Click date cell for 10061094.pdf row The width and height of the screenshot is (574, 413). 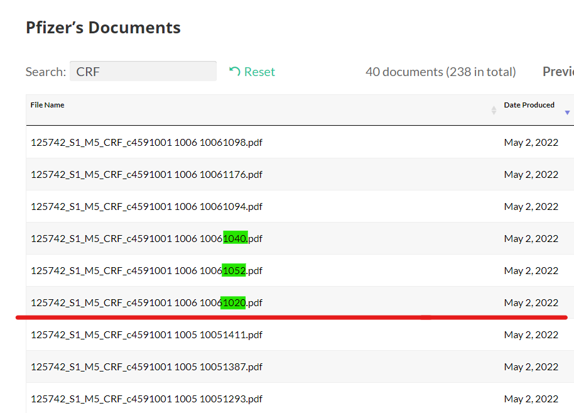point(531,206)
